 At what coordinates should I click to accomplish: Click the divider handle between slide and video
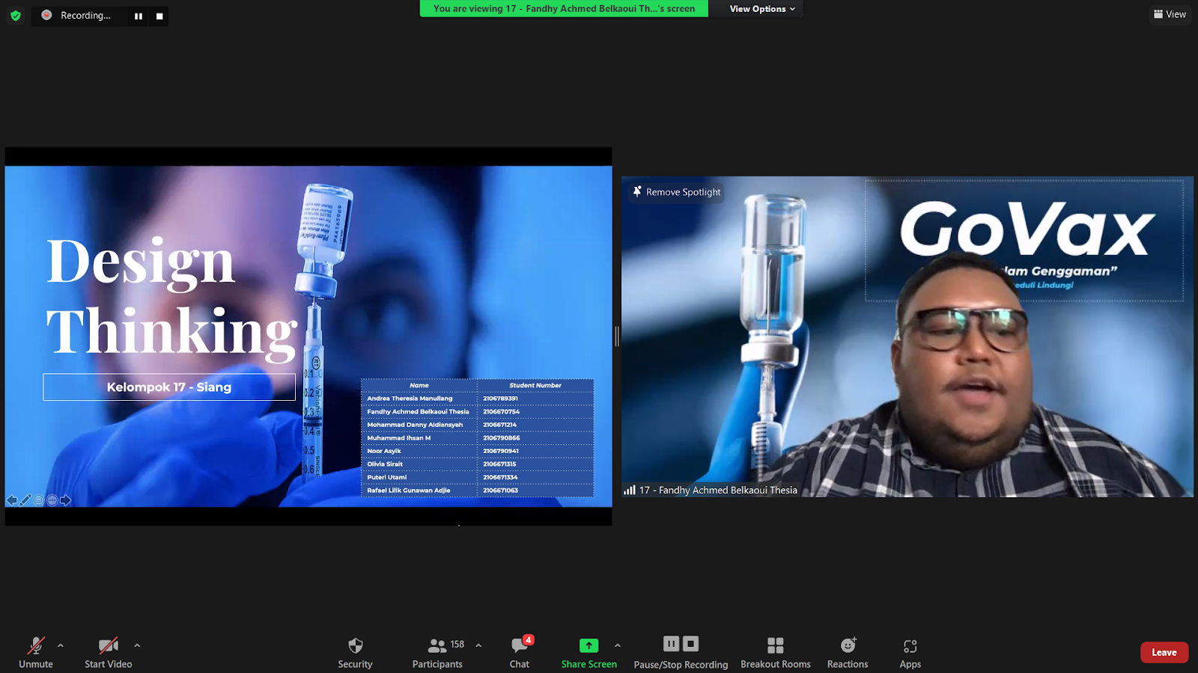(x=617, y=336)
